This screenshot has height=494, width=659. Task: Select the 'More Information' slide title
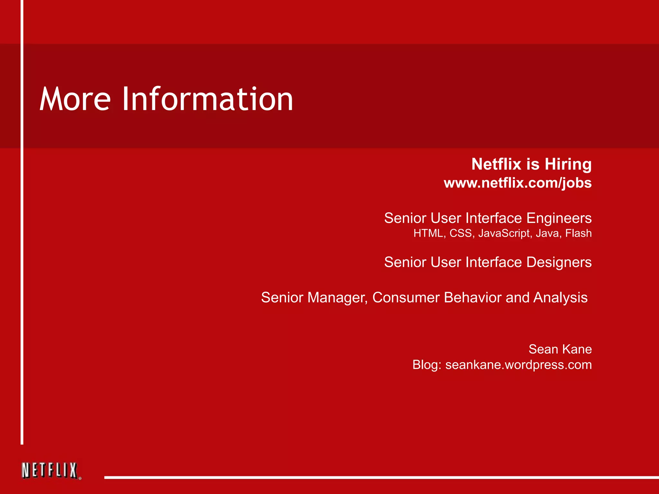pyautogui.click(x=166, y=99)
